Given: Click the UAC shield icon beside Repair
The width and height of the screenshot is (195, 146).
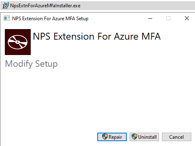Looking at the screenshot, I should pos(105,137).
